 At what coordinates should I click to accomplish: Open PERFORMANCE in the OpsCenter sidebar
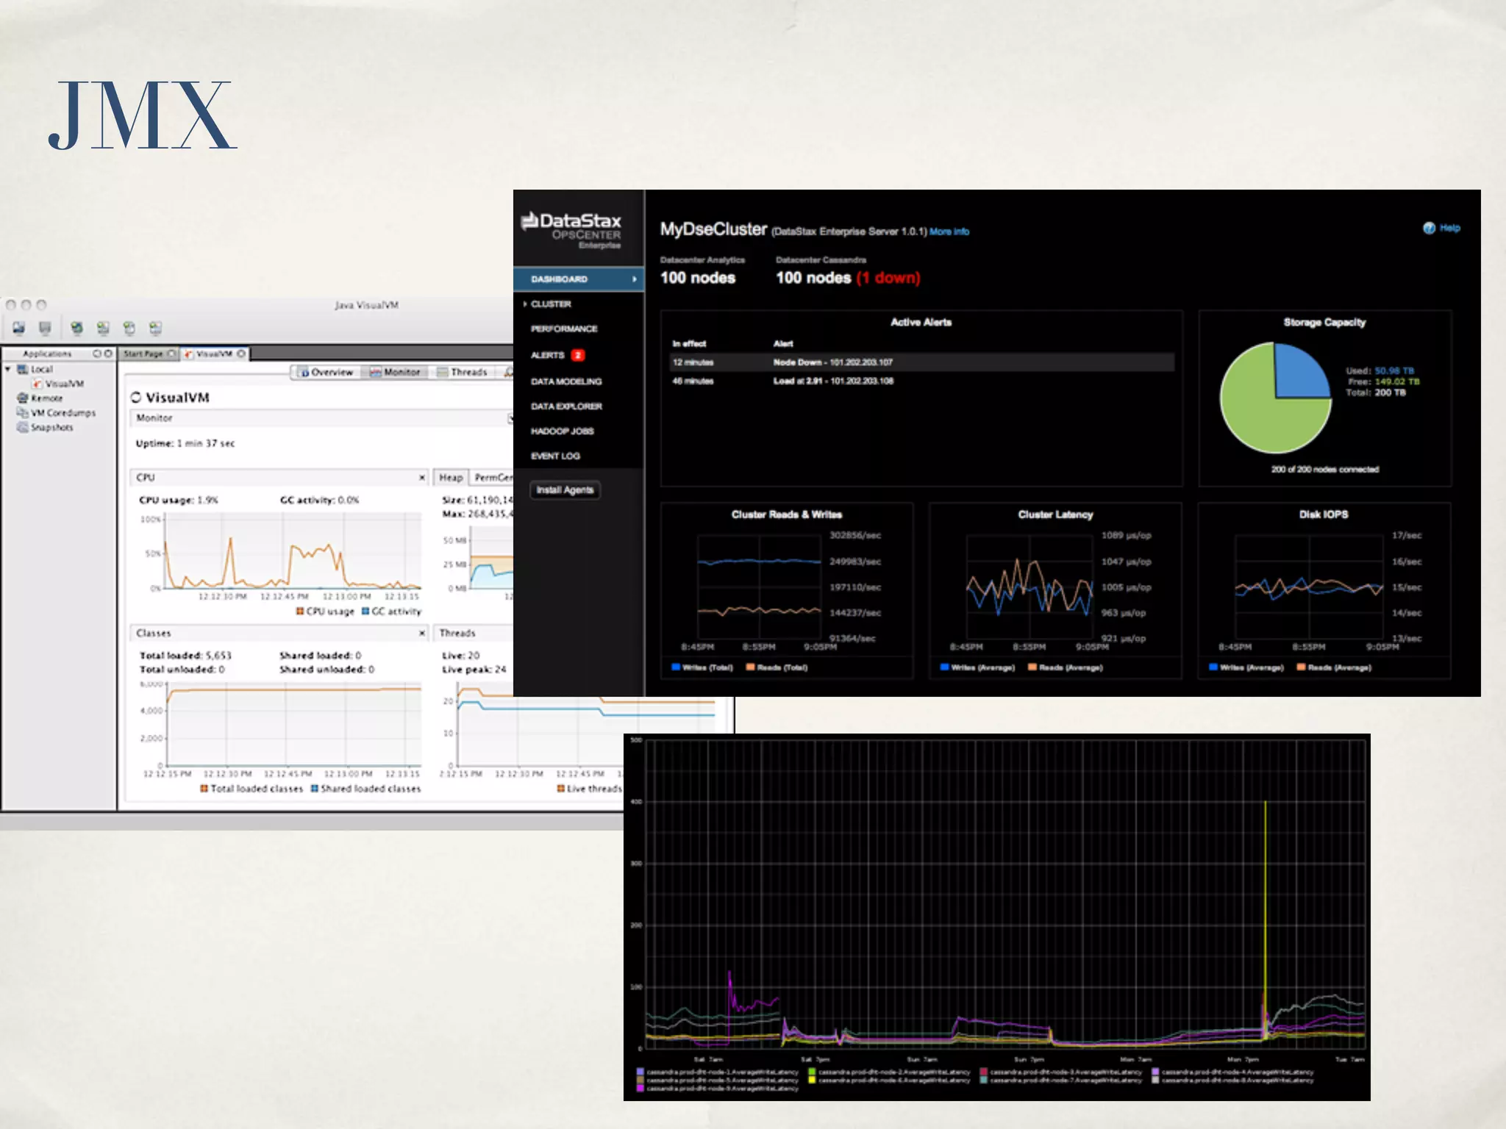[564, 329]
